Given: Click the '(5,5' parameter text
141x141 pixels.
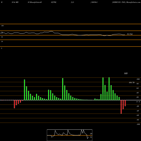Looking at the screenshot, I should point(72,2).
